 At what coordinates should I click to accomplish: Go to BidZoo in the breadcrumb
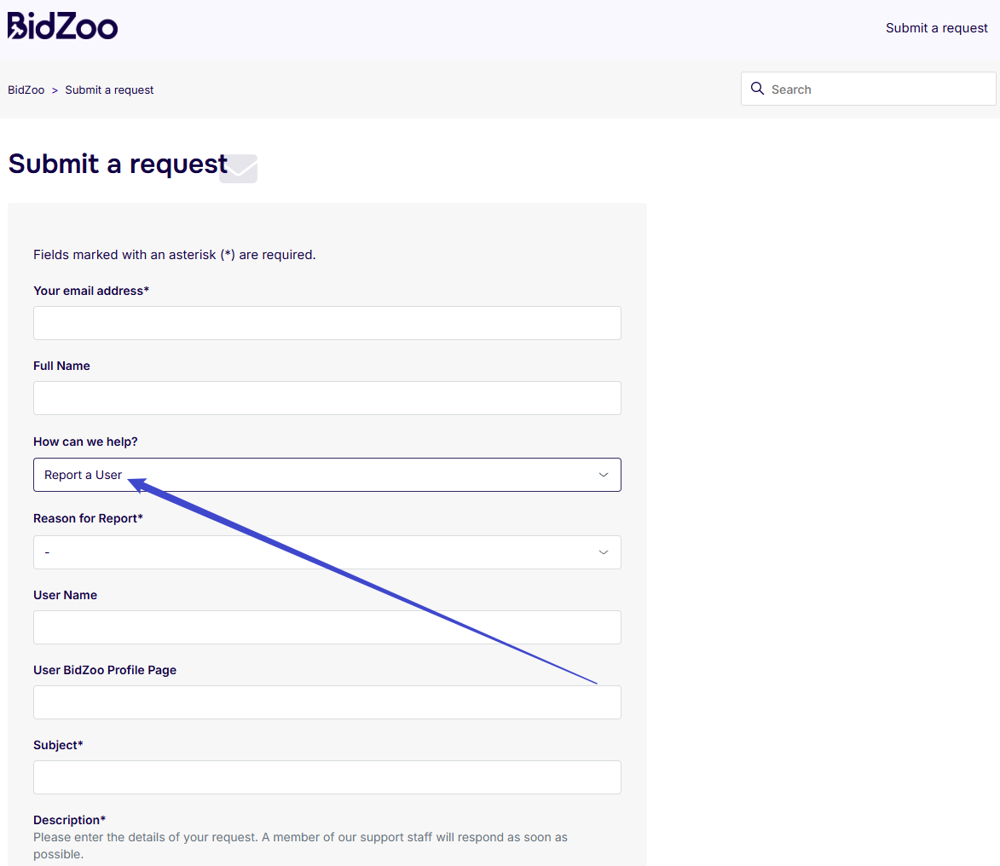(x=26, y=89)
